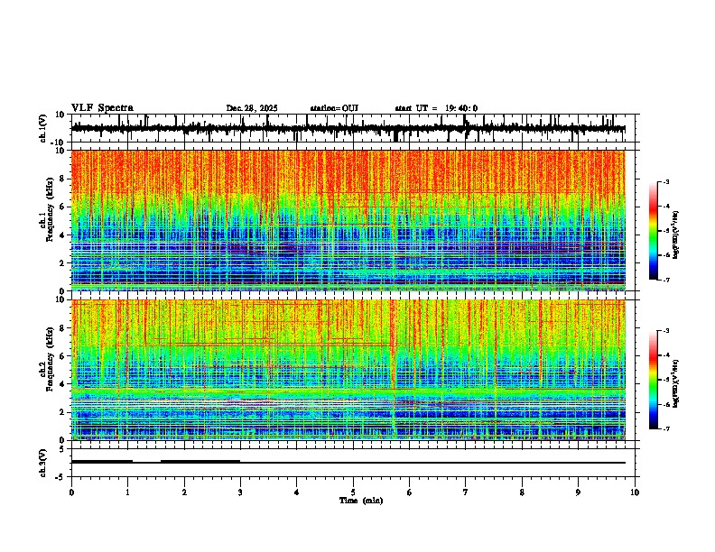This screenshot has width=715, height=552.
Task: Click time axis tick label '8'
Action: coord(522,492)
